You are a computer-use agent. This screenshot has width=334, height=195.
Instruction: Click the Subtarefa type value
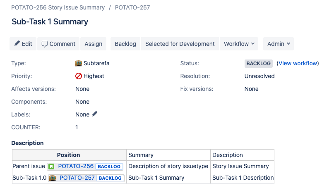(x=96, y=63)
